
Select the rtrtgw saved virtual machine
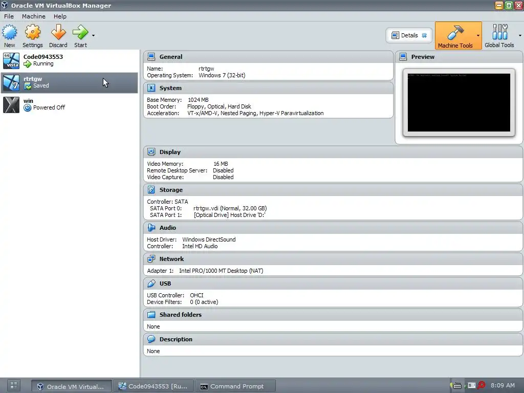point(69,82)
